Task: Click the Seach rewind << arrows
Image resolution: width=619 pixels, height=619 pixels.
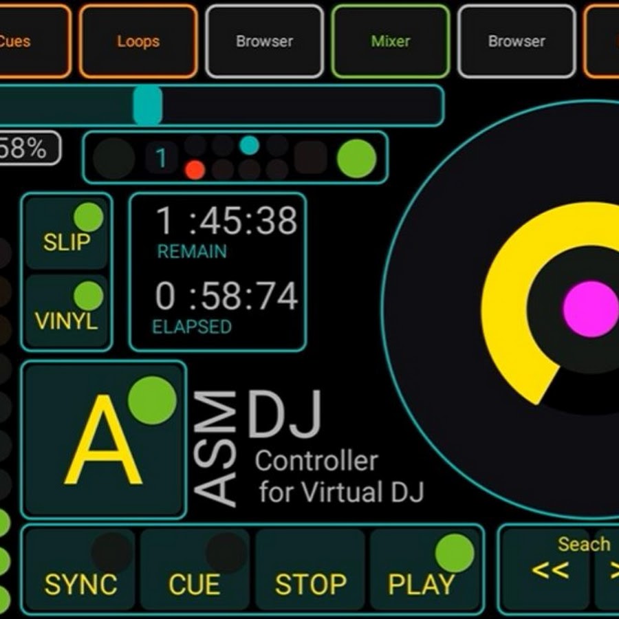Action: [x=550, y=570]
